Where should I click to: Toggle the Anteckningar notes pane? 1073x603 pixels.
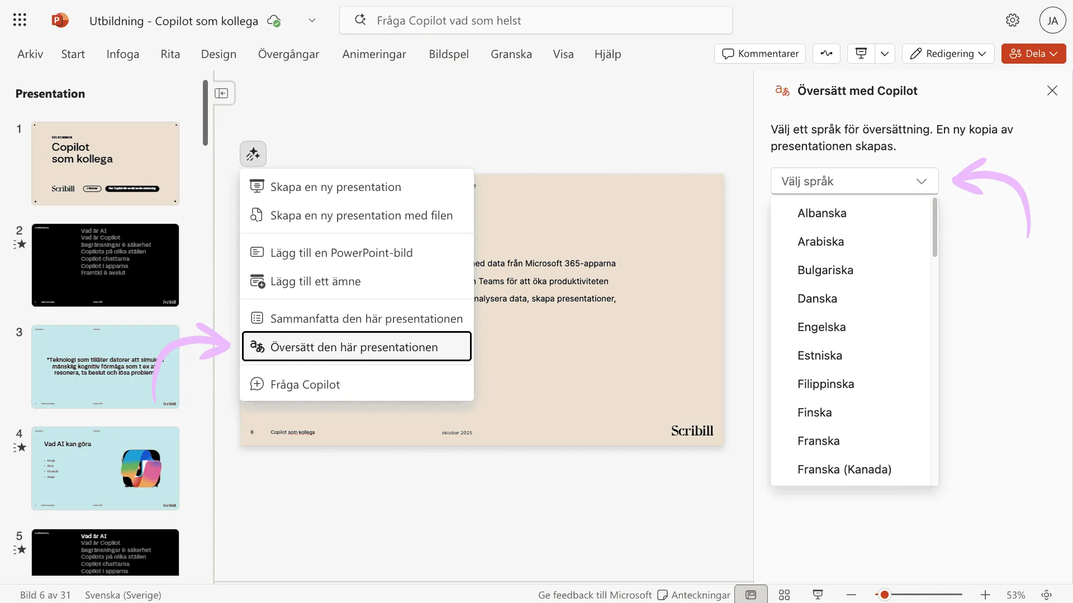[694, 595]
